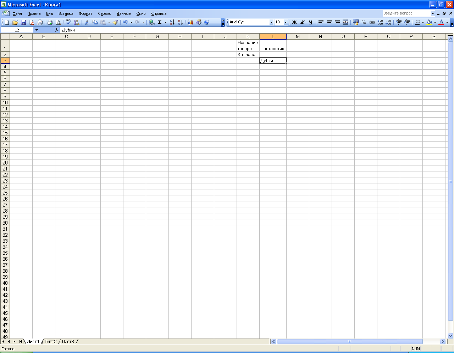Launch the Chart Wizard
Screen dimensions: 454x353
pos(190,22)
